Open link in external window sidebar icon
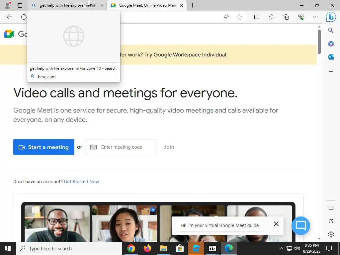Viewport: 340px width, 255px height. pos(331,221)
